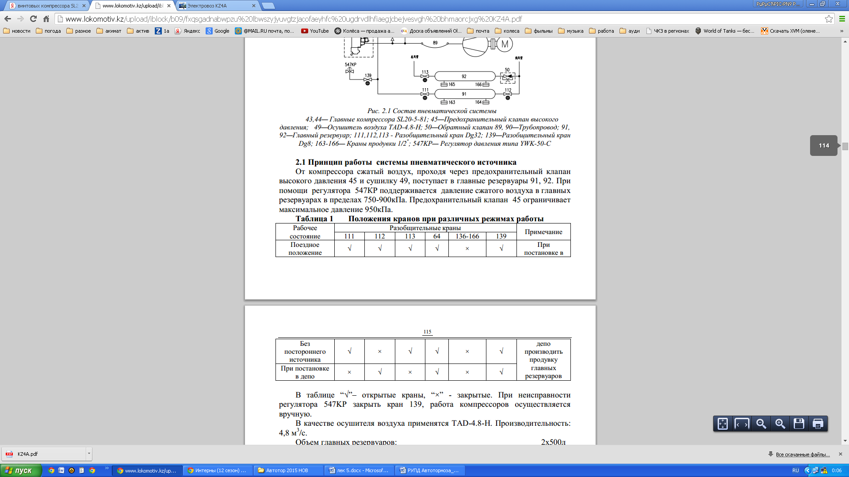Close the 'Электровоз KZ4A' tab
849x477 pixels.
(x=254, y=6)
